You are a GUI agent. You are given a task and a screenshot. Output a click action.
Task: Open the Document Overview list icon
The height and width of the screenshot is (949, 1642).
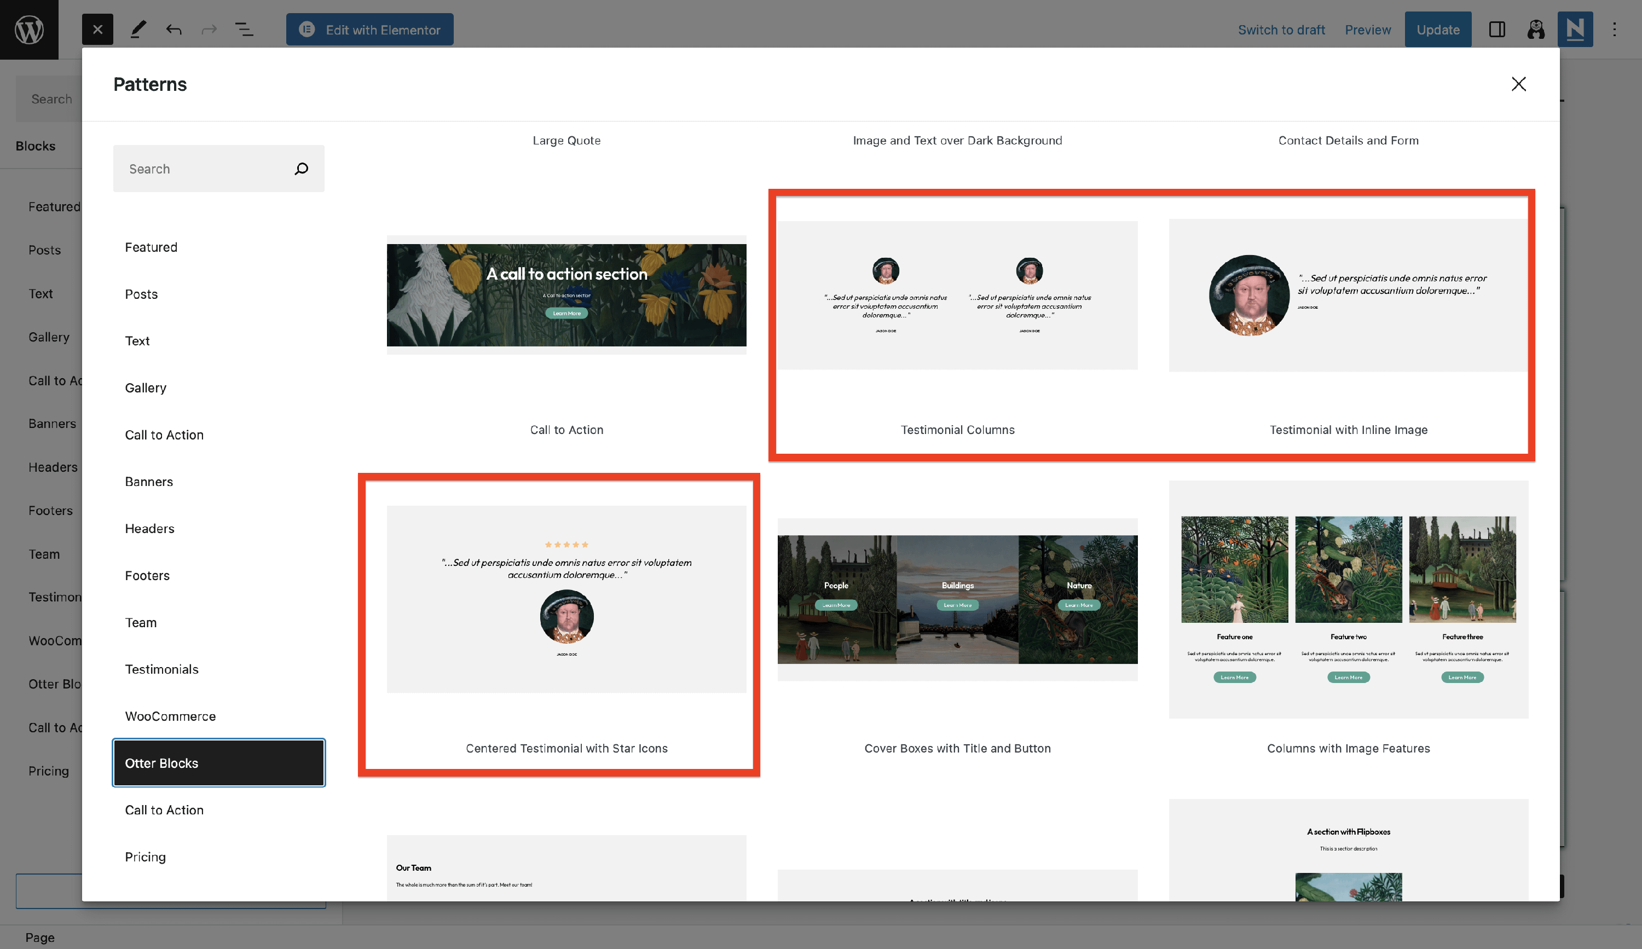click(244, 30)
